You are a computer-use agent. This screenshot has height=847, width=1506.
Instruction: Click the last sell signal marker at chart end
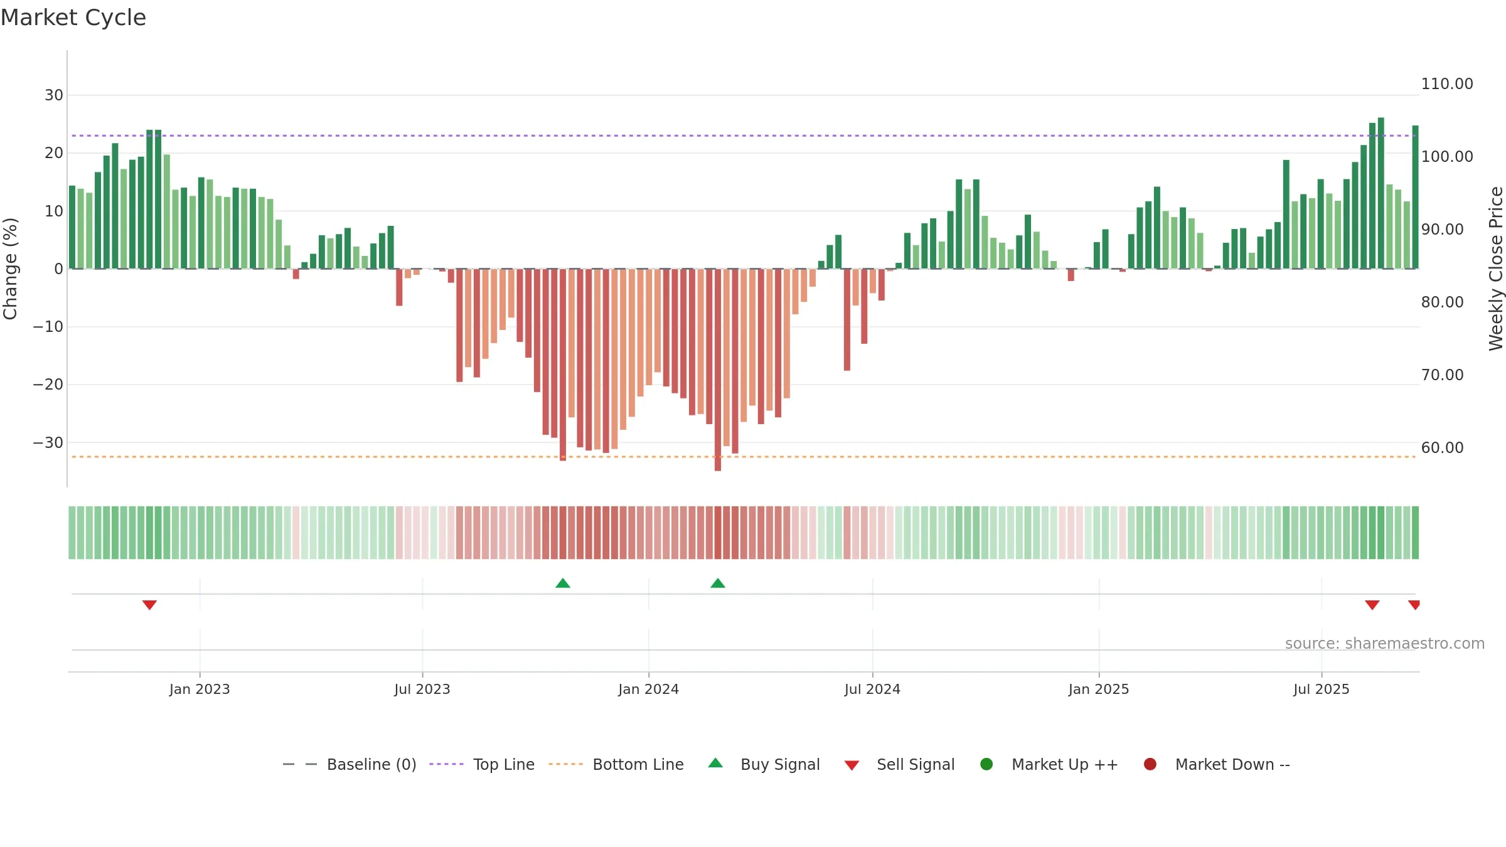[x=1414, y=605]
